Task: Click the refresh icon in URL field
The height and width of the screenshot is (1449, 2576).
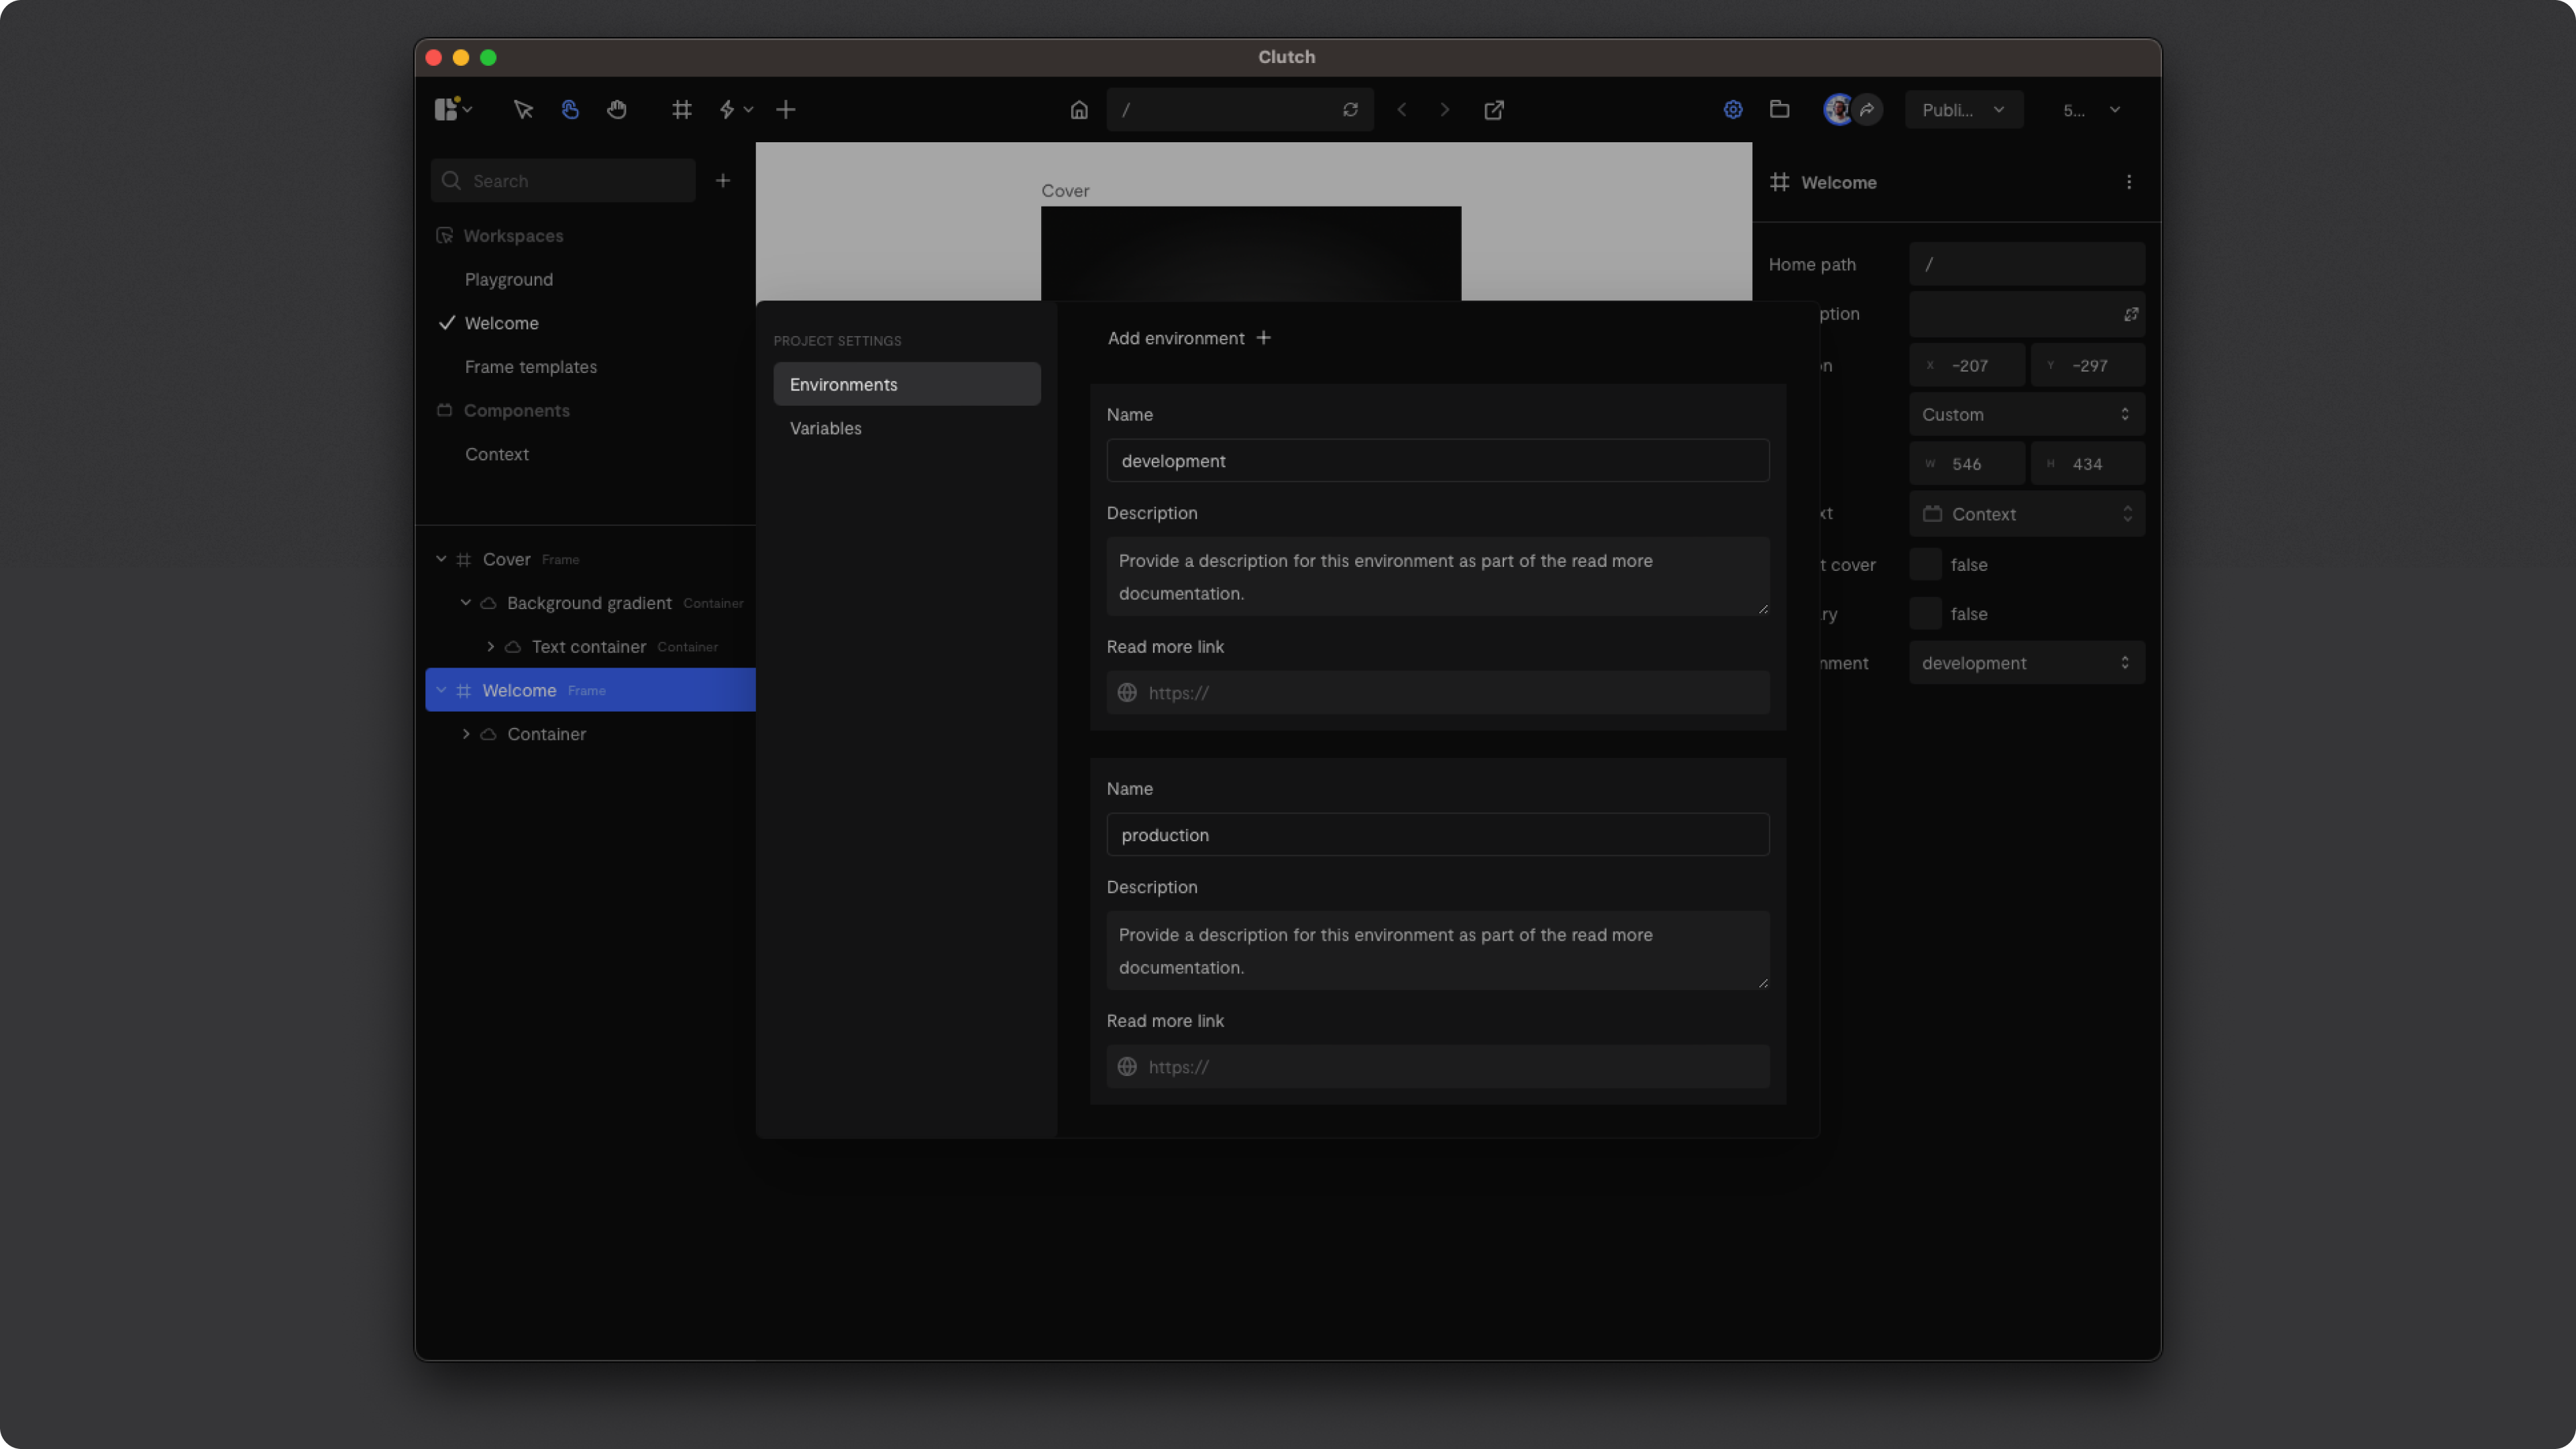Action: coord(1350,110)
